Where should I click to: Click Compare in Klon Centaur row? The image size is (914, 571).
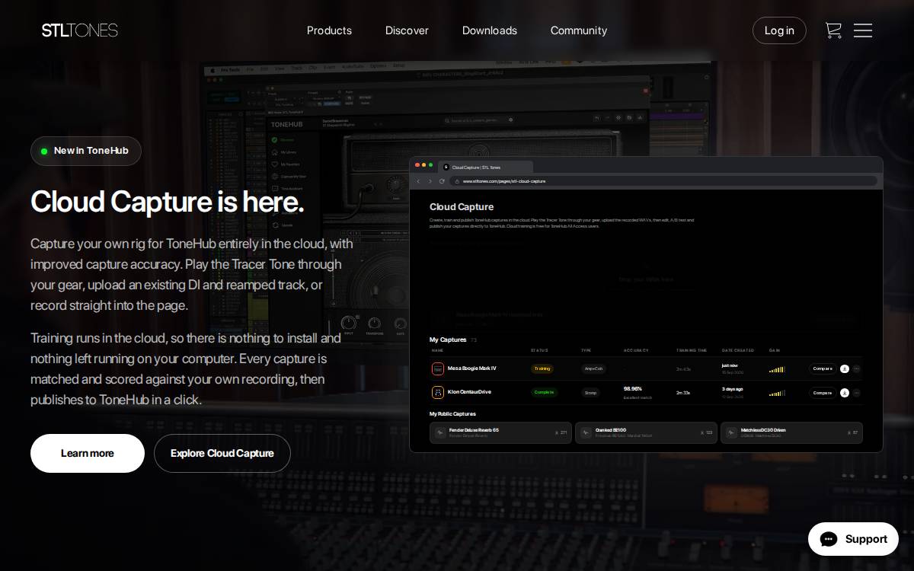click(823, 393)
